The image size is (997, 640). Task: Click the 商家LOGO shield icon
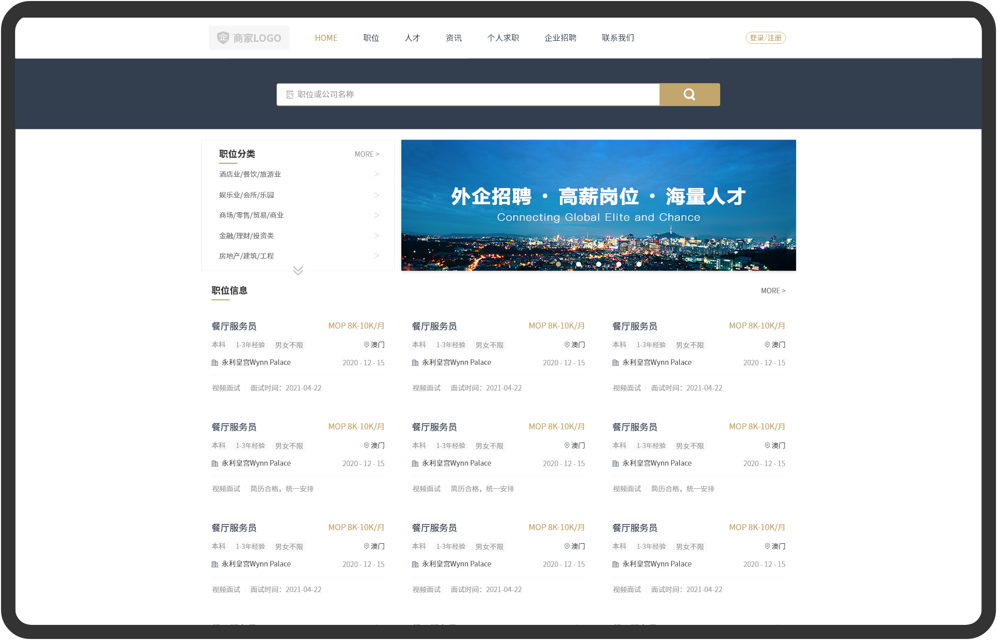click(223, 37)
